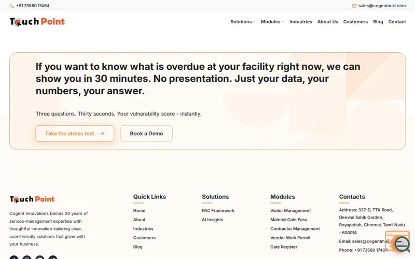Open AI Insights footer link
Viewport: 415px width, 259px height.
click(213, 220)
